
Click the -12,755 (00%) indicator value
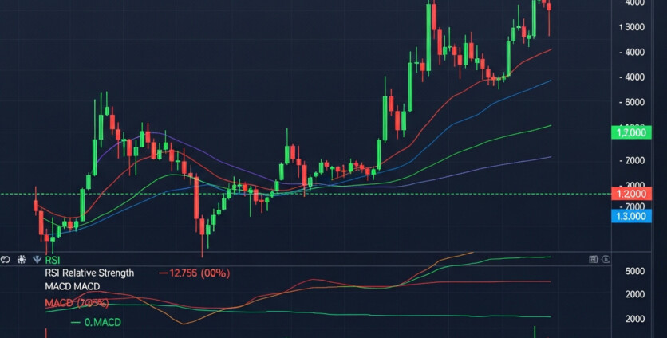pos(195,273)
